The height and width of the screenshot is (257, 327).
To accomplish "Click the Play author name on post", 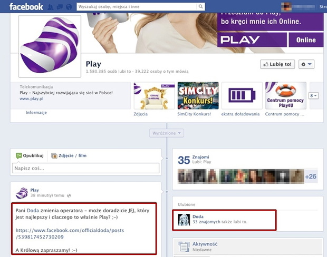I will click(x=35, y=190).
